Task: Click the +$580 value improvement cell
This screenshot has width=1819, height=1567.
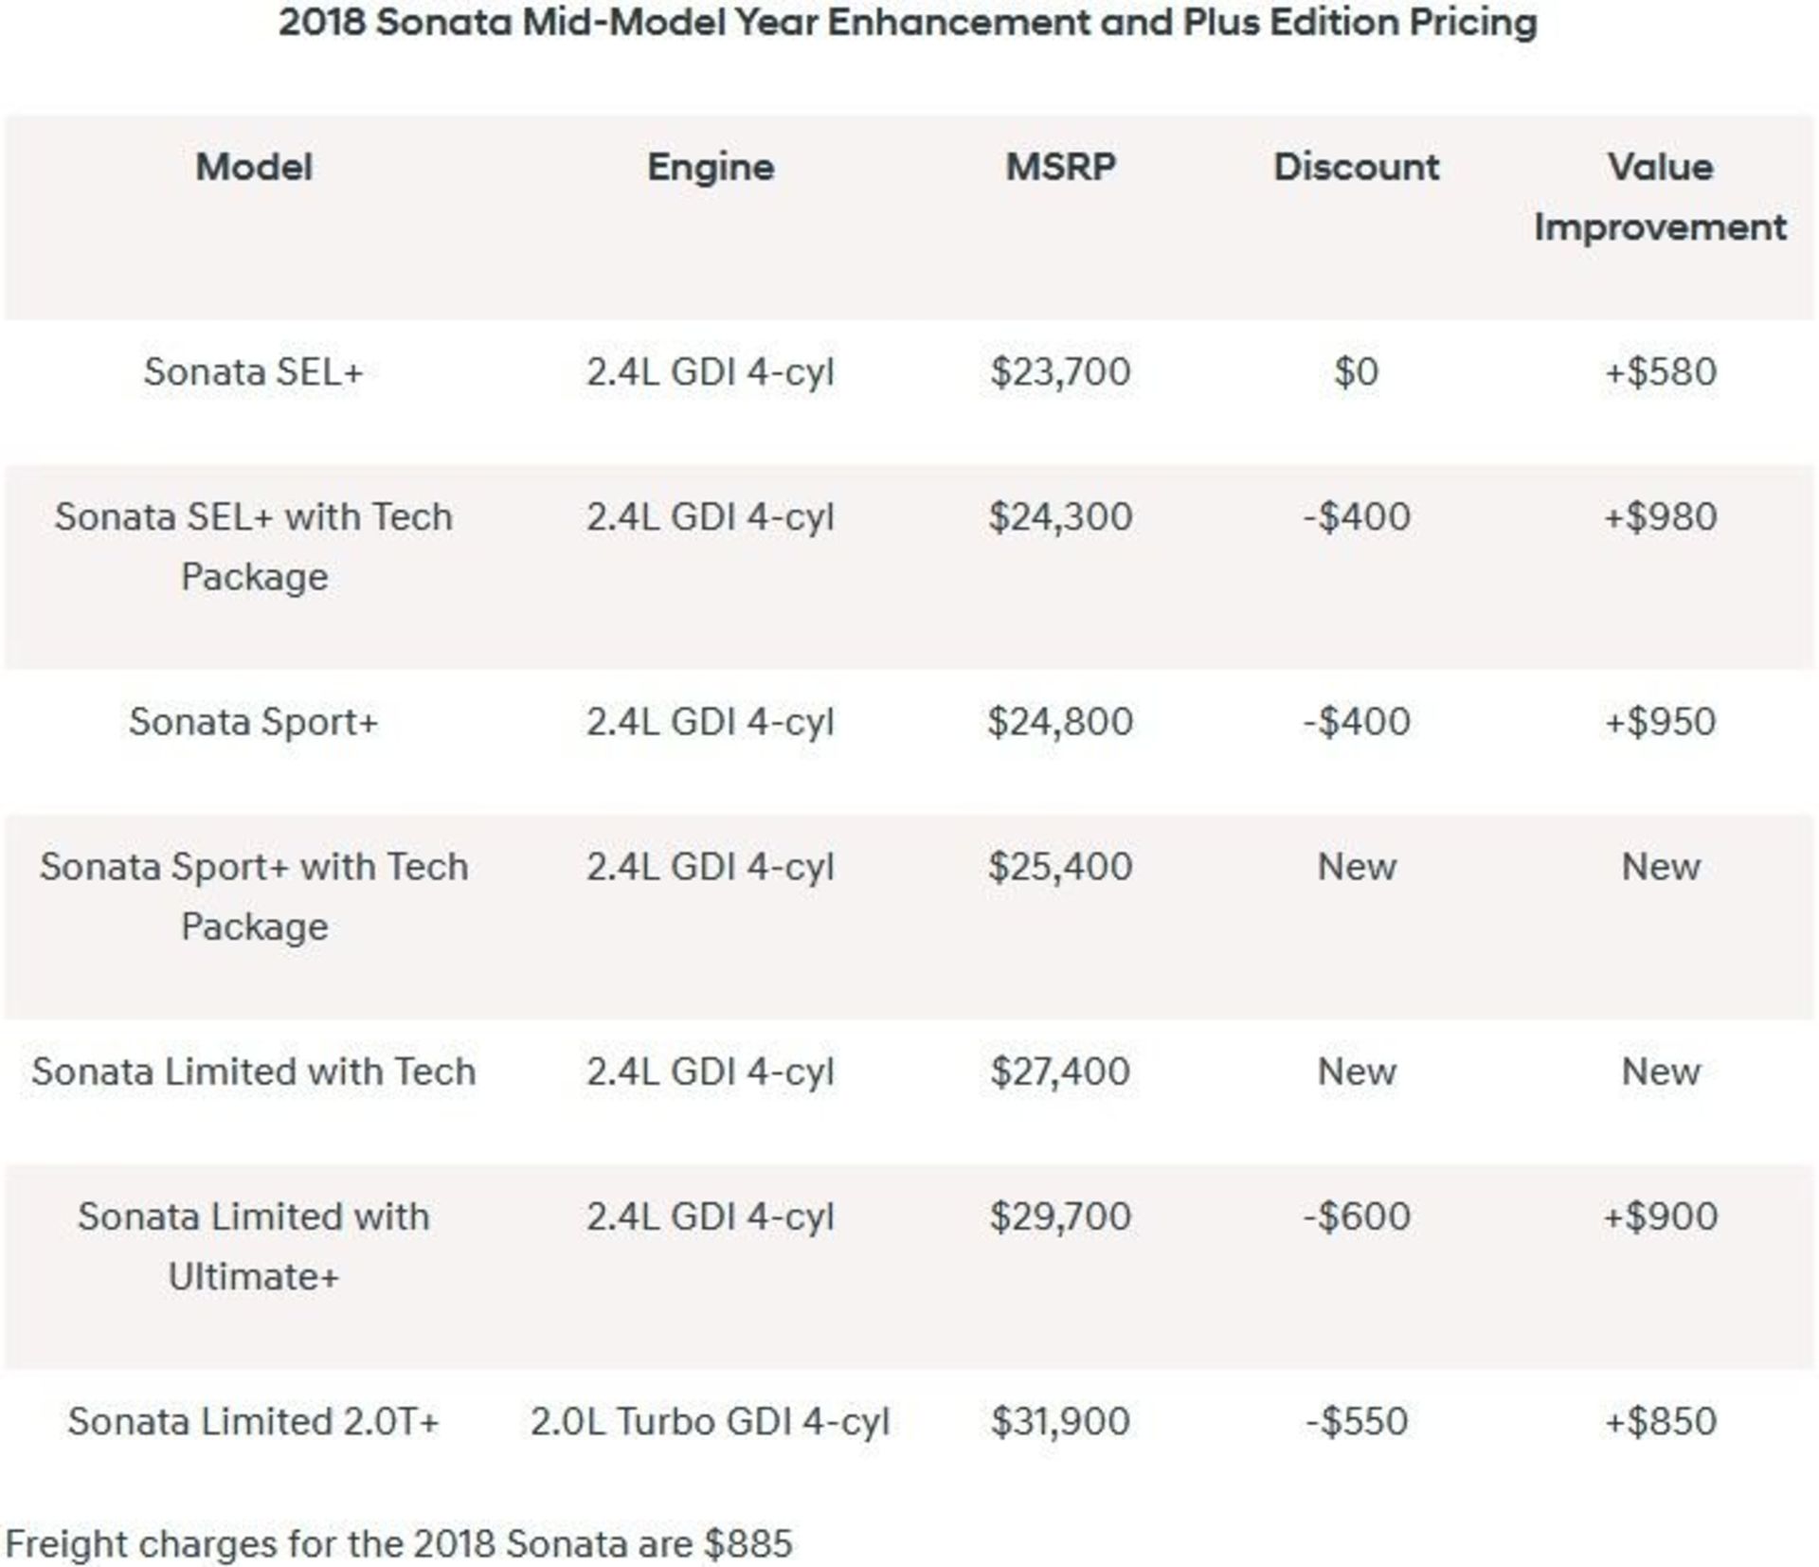Action: [1660, 371]
